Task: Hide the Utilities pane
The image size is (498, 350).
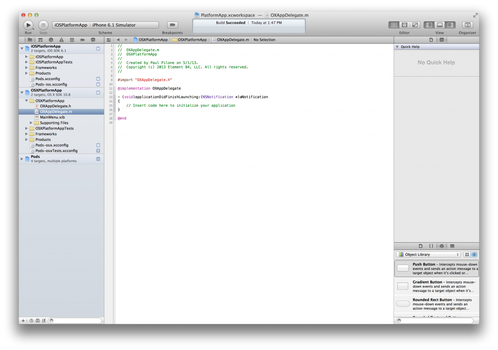Action: tap(450, 25)
